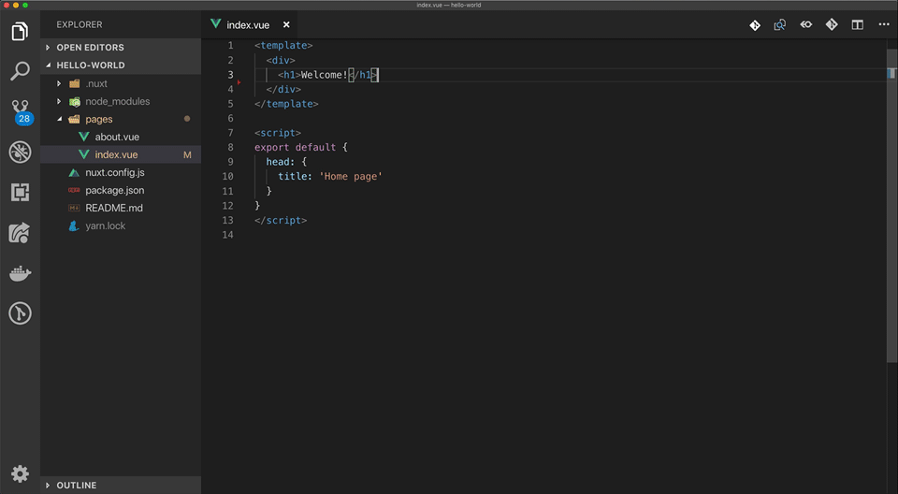The width and height of the screenshot is (898, 494).
Task: Open the Docker view in activity bar
Action: point(20,273)
